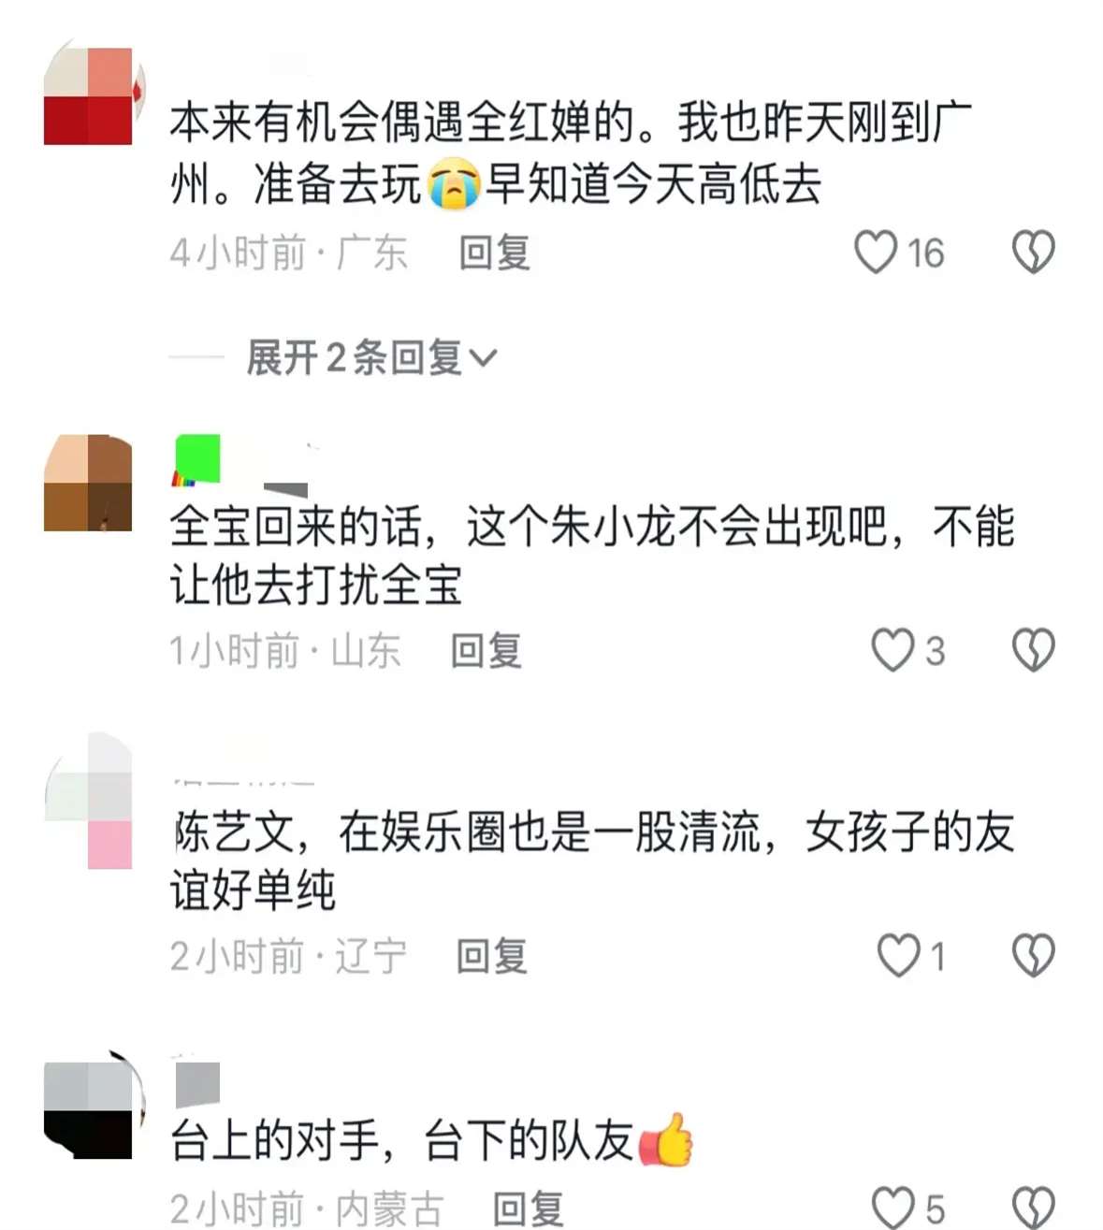Reply to the 内蒙古 comment
The width and height of the screenshot is (1103, 1230).
pyautogui.click(x=529, y=1208)
